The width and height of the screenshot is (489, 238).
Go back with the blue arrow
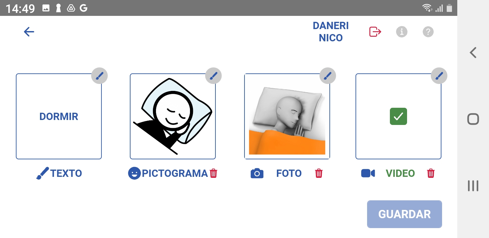click(x=29, y=32)
